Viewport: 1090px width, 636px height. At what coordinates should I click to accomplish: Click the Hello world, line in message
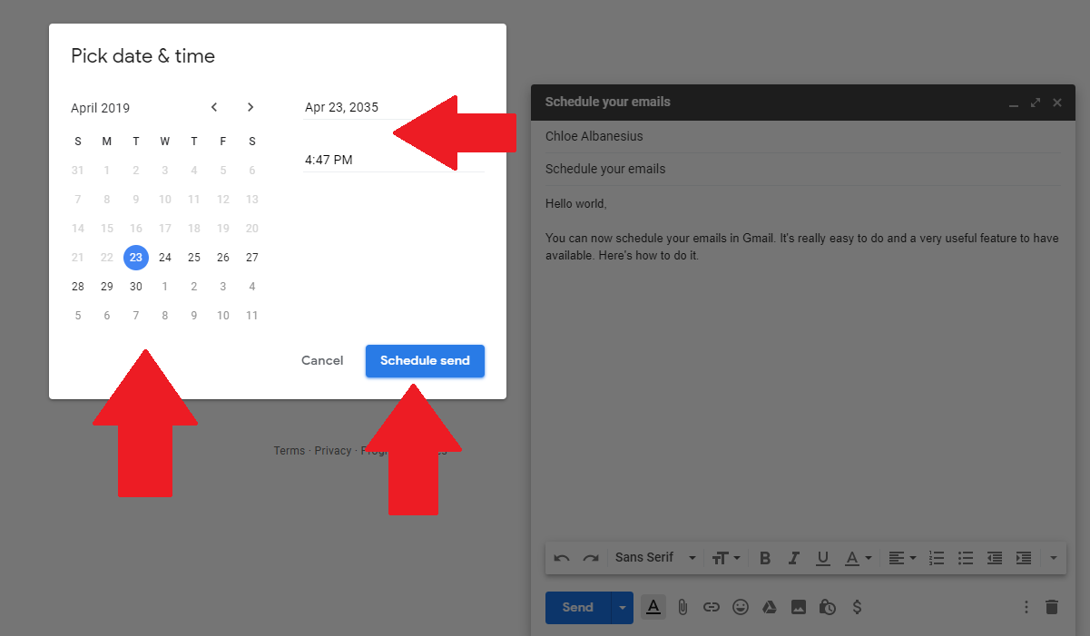tap(576, 204)
